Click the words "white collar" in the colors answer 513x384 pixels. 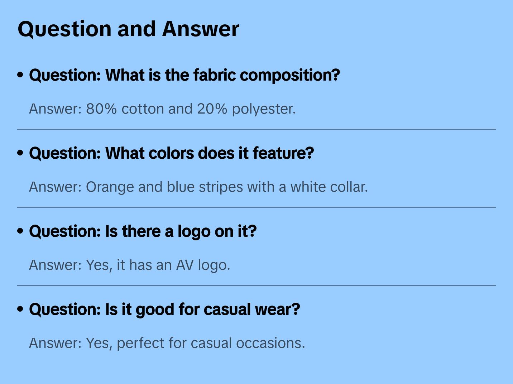pos(329,187)
